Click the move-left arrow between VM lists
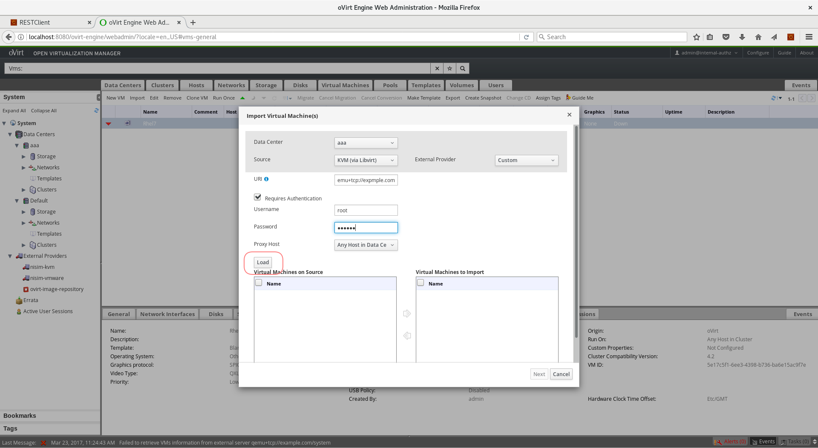The width and height of the screenshot is (818, 448). pyautogui.click(x=407, y=336)
